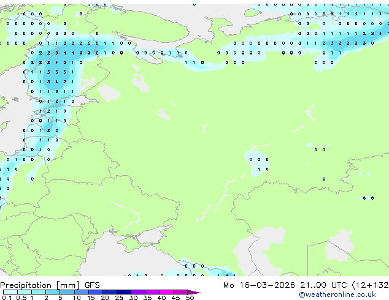Pick the legend swatch between 10 and 15

coord(81,292)
